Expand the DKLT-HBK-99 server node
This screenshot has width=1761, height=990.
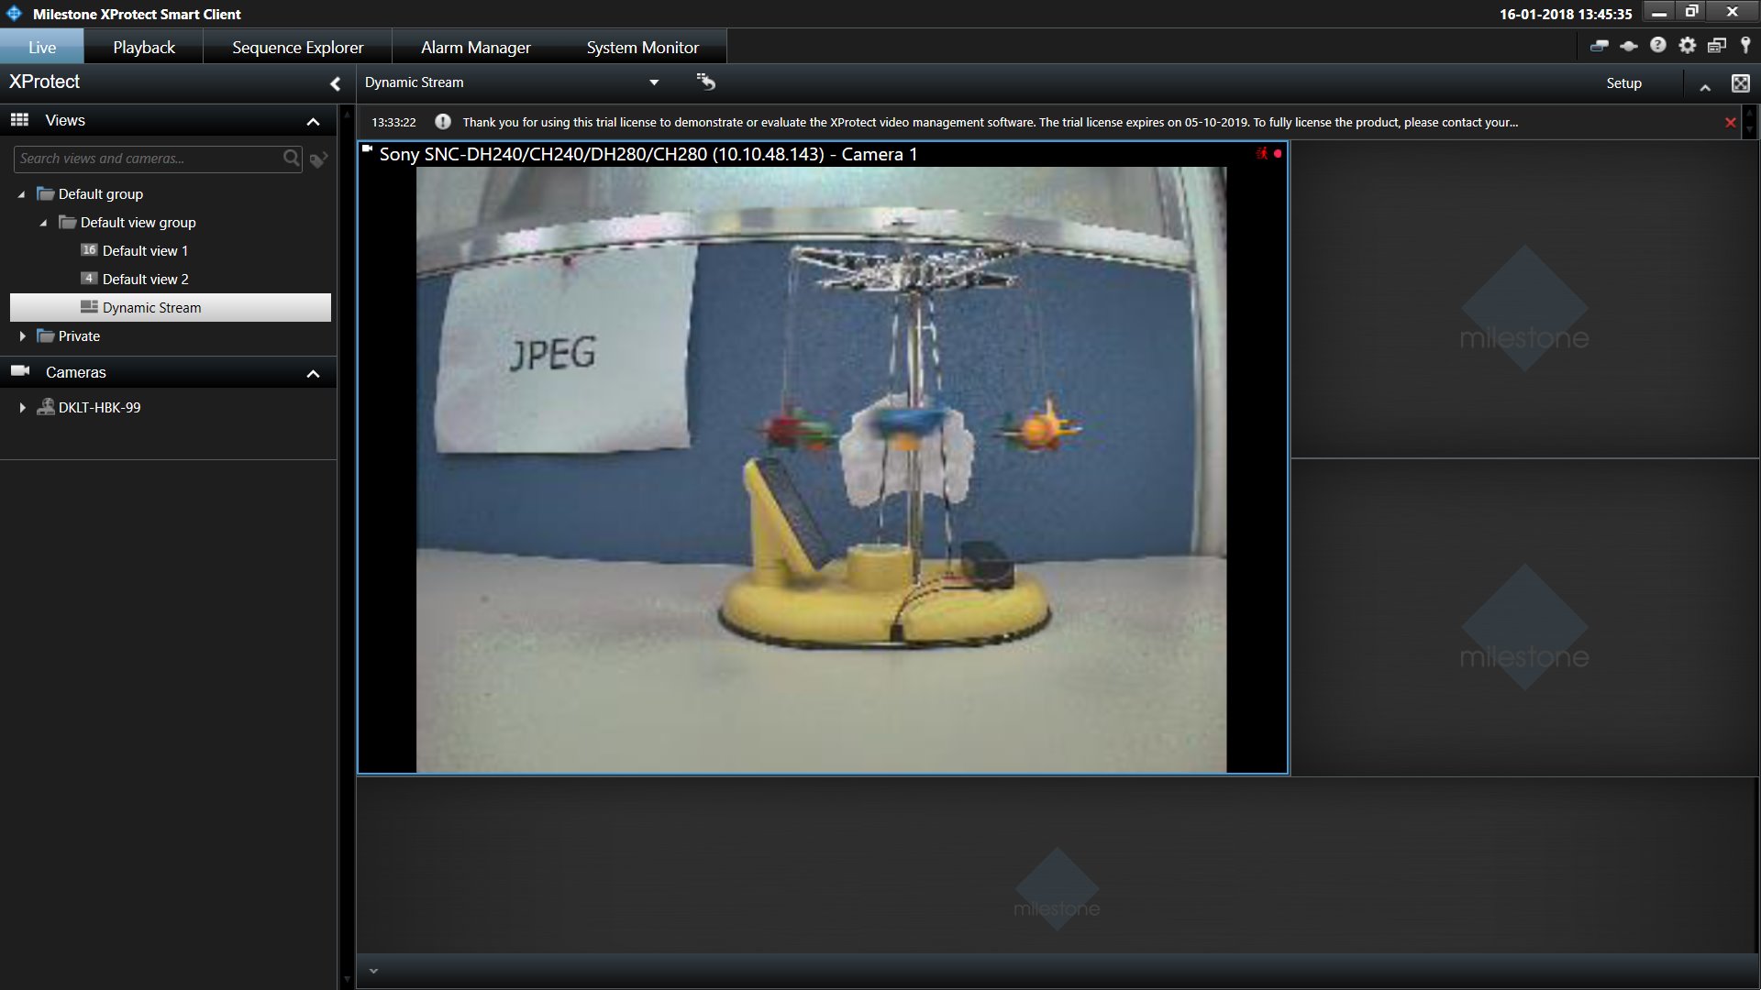tap(22, 408)
